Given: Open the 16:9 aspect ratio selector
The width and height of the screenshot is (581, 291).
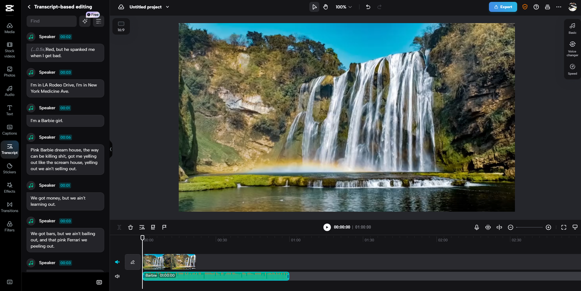Looking at the screenshot, I should tap(121, 26).
